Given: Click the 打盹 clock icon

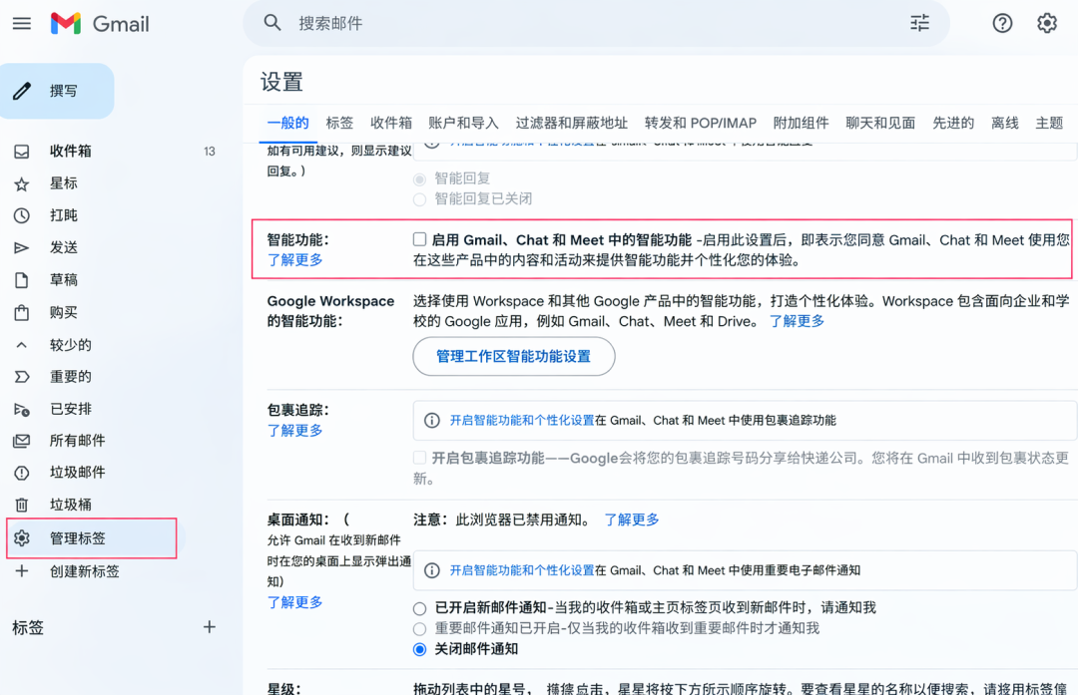Looking at the screenshot, I should 22,215.
